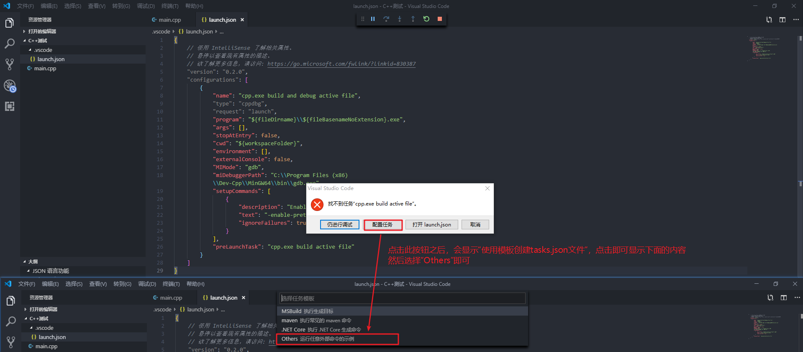
Task: Open Extensions view in top window activity bar
Action: click(x=10, y=106)
